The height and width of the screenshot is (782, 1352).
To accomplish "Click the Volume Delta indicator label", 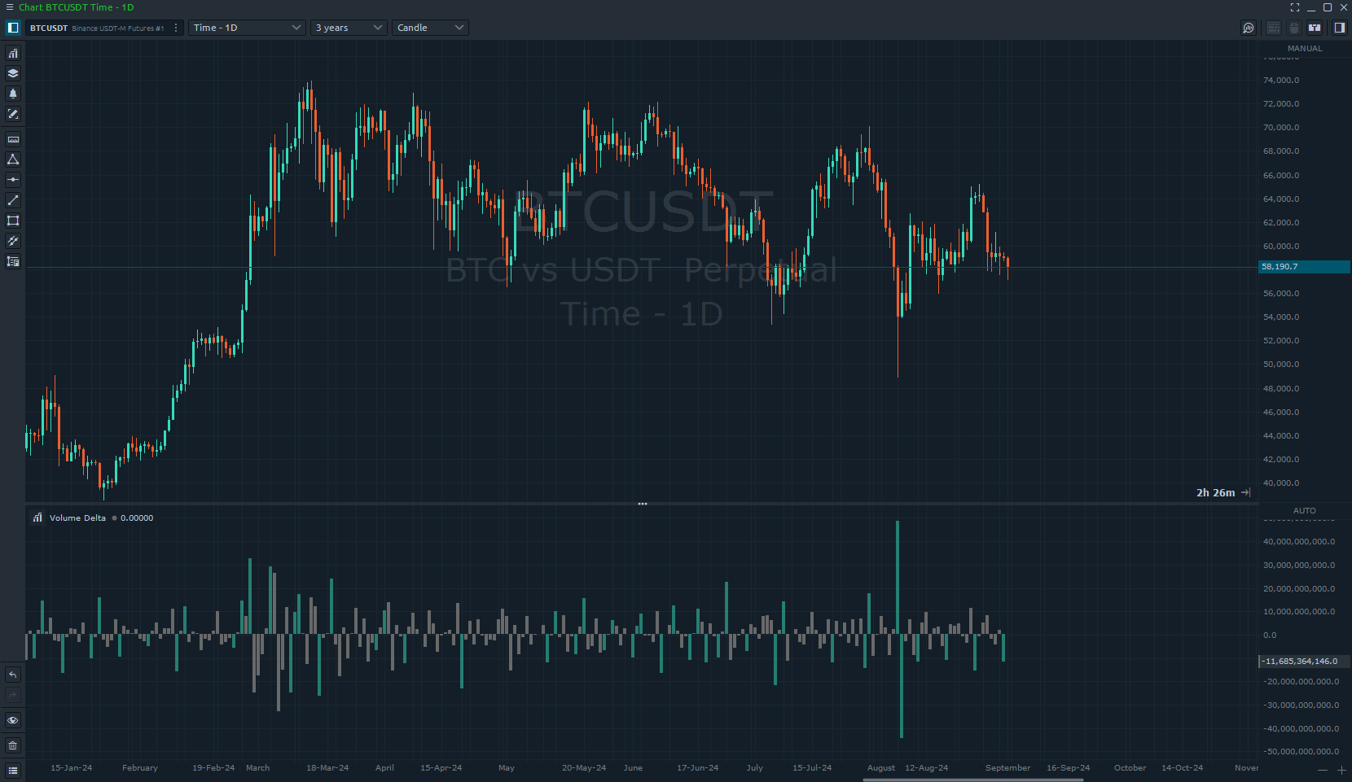I will (x=77, y=518).
